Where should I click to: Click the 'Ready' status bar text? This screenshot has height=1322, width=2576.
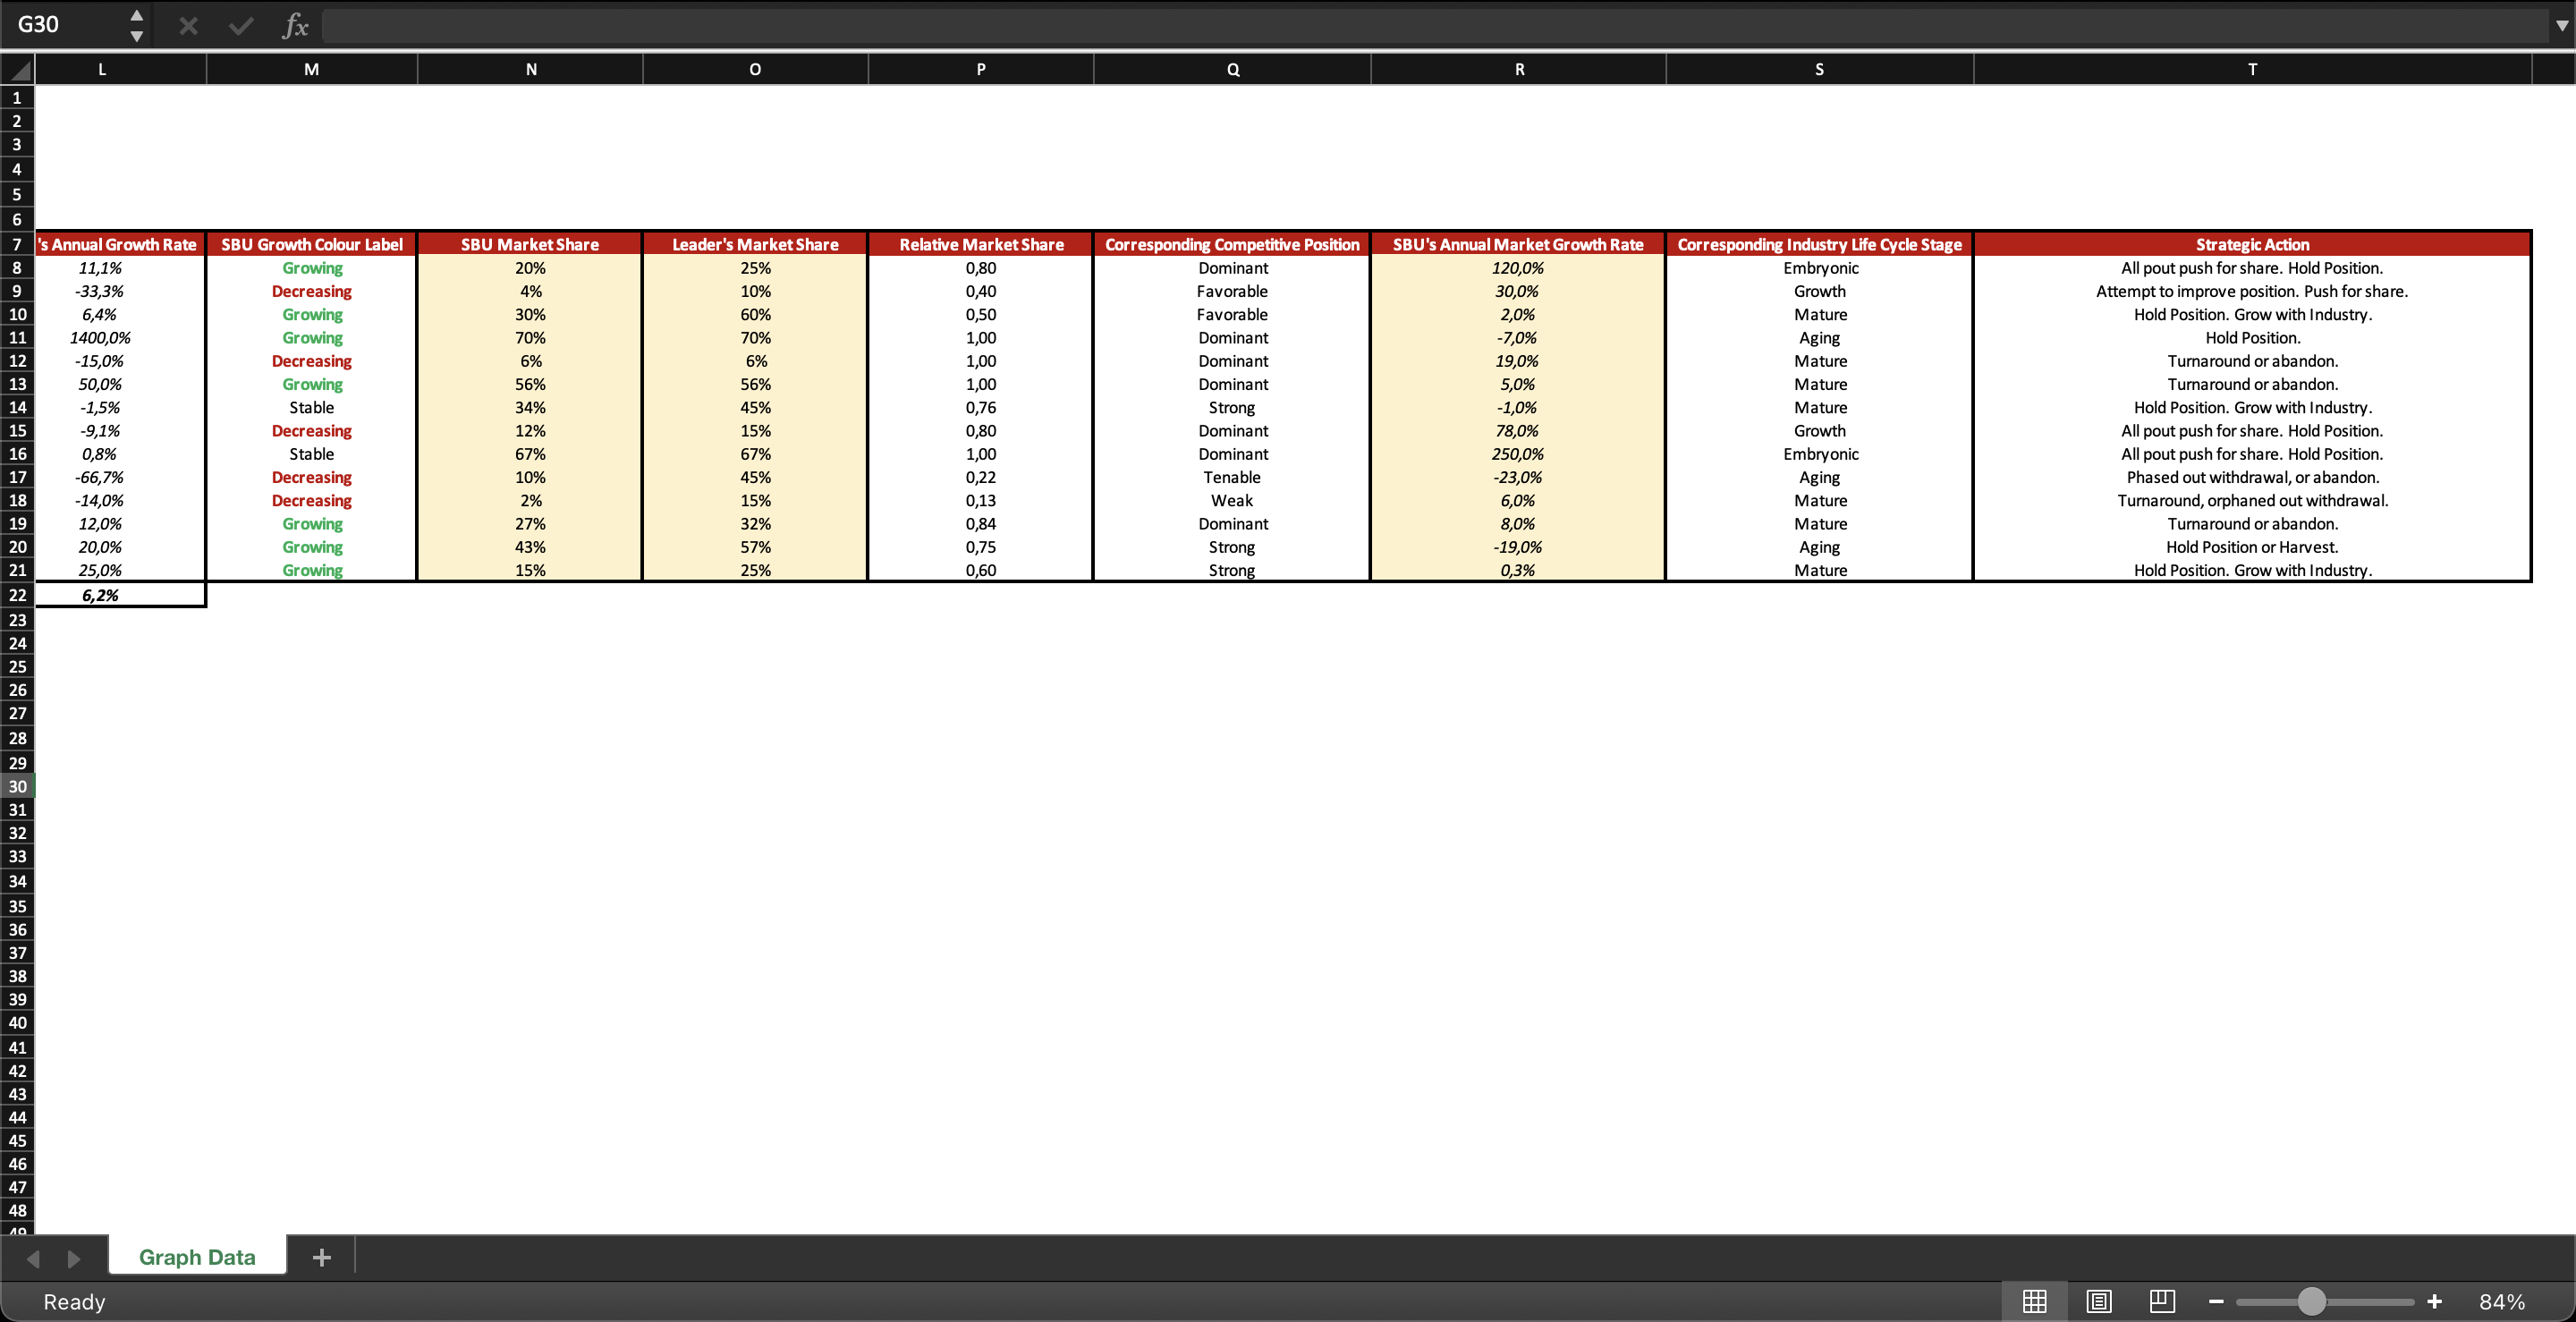74,1301
